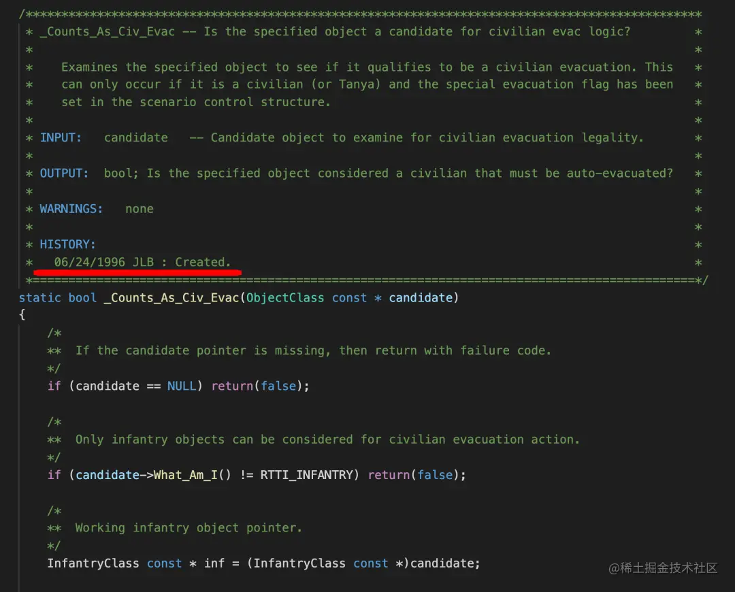Click the variable 'inf' in the InfantryClass declaration
Screen dimensions: 735x592
214,563
